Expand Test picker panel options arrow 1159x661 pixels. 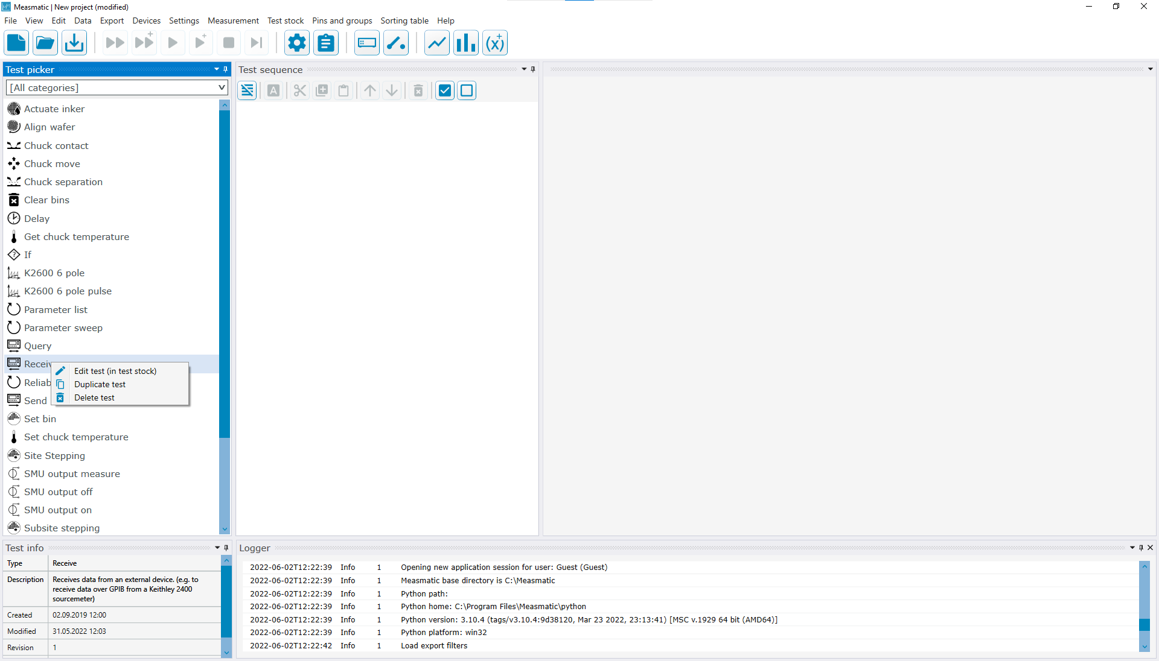[x=217, y=69]
